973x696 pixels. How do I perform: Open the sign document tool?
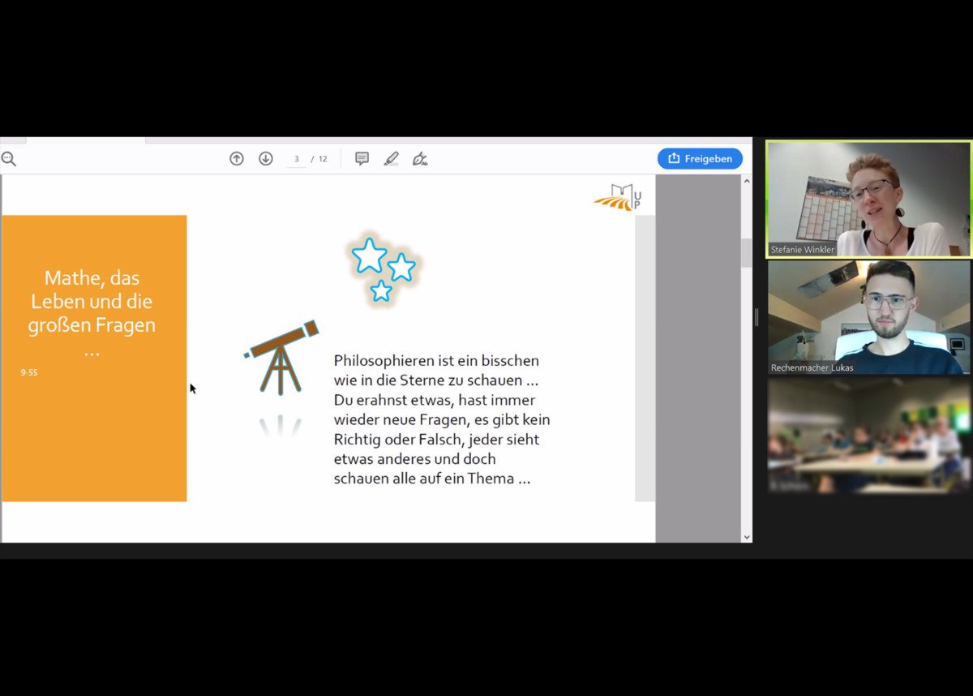[419, 159]
